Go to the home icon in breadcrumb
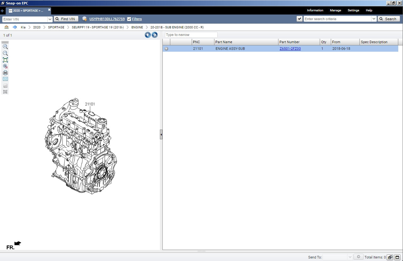The width and height of the screenshot is (403, 261). tap(6, 27)
